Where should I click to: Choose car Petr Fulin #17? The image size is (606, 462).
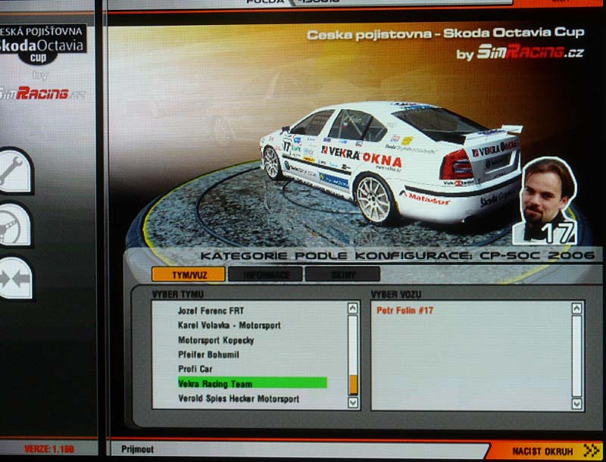pyautogui.click(x=405, y=311)
